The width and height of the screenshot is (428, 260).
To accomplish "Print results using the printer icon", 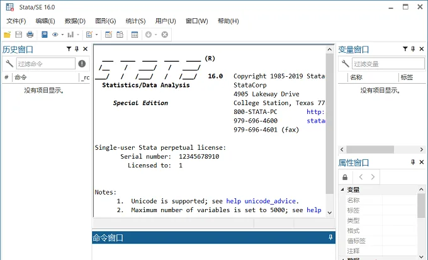I will pyautogui.click(x=30, y=35).
